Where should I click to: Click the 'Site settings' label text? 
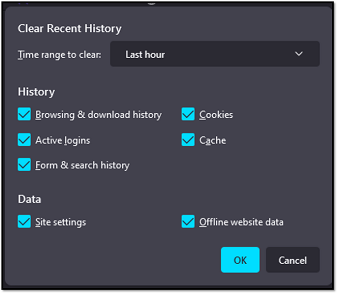[x=61, y=222]
